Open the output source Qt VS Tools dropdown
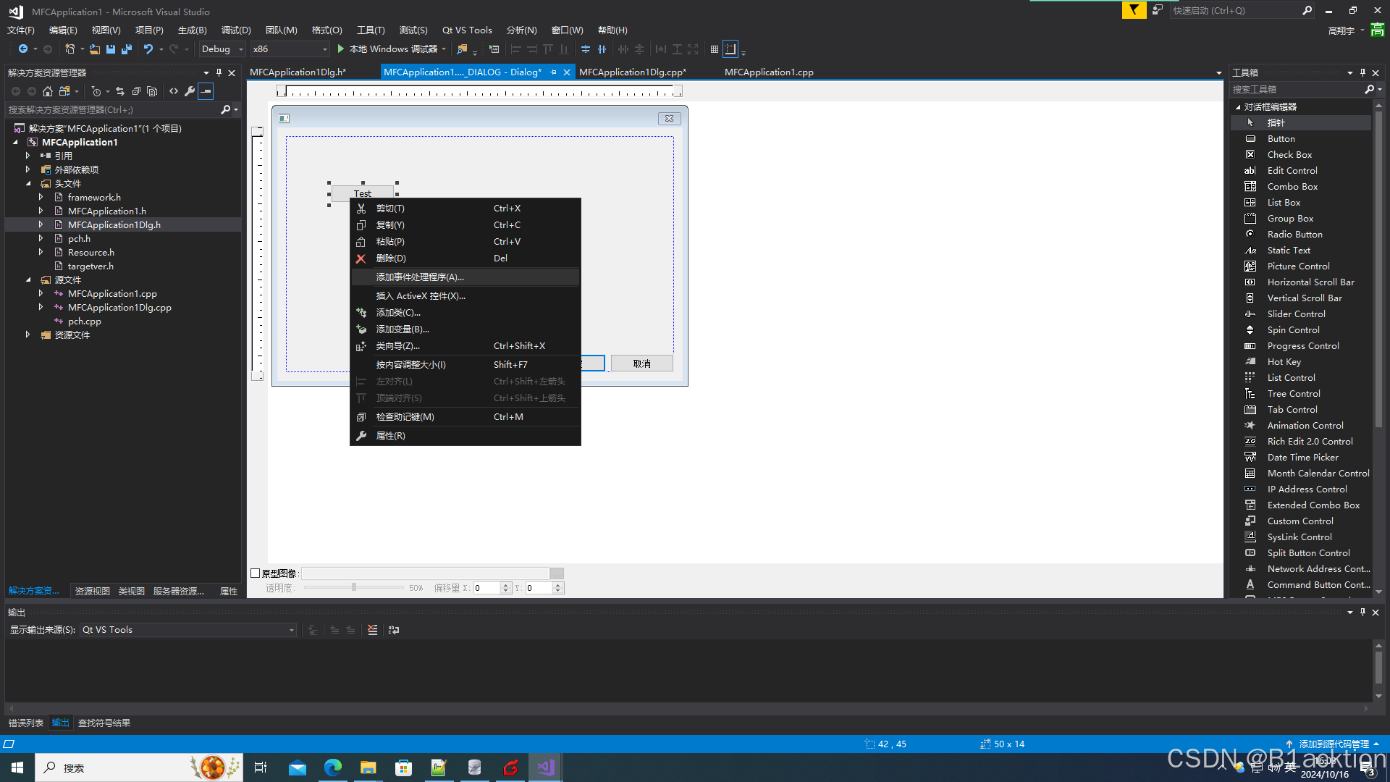This screenshot has height=782, width=1390. [x=188, y=630]
